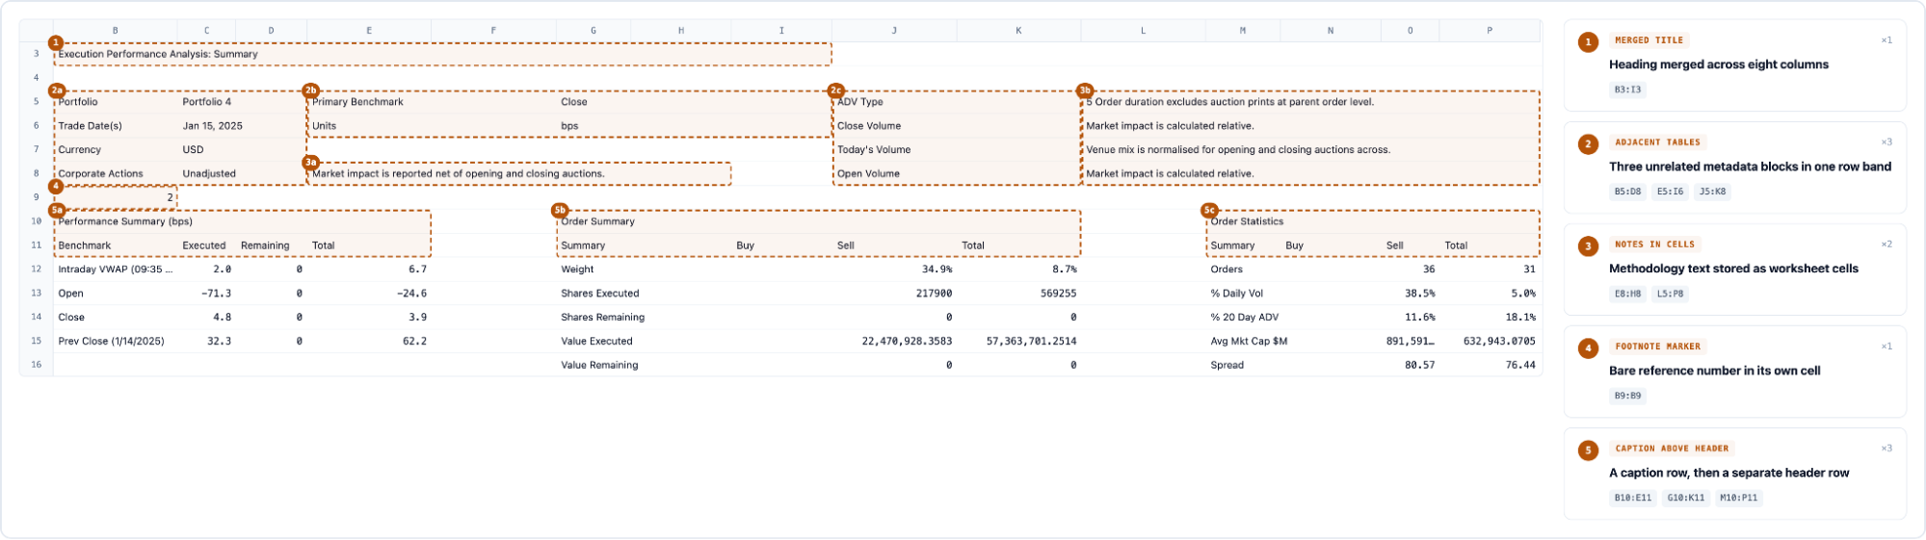Click the 'MERGED TITLE' tag
Image resolution: width=1926 pixels, height=540 pixels.
pyautogui.click(x=1649, y=40)
